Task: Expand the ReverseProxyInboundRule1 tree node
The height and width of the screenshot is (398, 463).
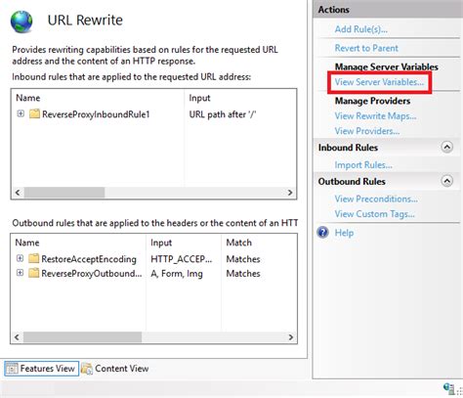Action: 21,113
